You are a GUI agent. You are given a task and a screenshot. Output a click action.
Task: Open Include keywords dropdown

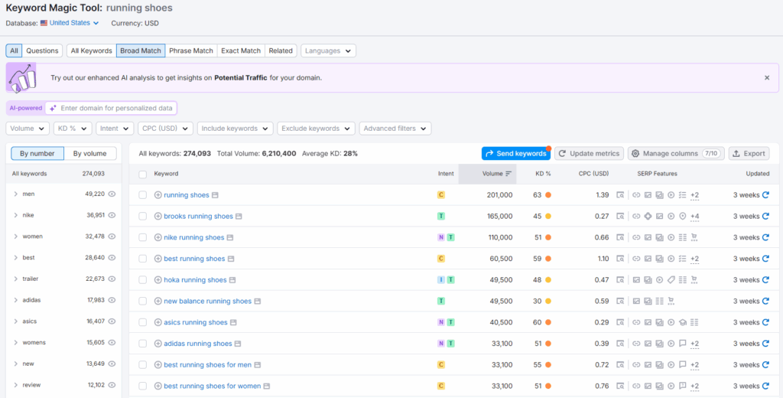coord(236,129)
